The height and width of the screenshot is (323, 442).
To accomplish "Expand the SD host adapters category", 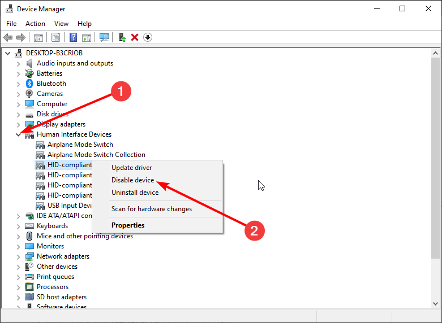I will pos(18,298).
